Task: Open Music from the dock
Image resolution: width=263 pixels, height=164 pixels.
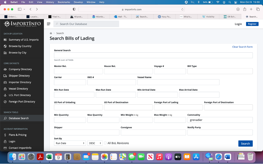Action: point(159,157)
